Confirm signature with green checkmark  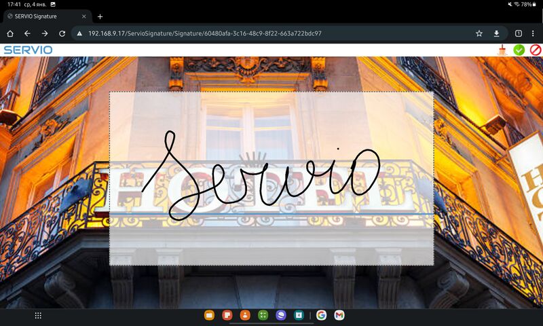(x=519, y=50)
